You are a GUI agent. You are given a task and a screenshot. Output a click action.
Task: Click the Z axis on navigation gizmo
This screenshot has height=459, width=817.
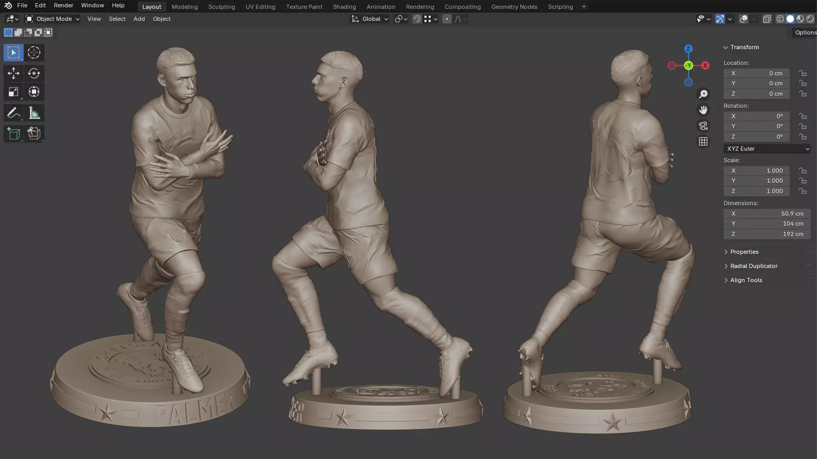[688, 48]
